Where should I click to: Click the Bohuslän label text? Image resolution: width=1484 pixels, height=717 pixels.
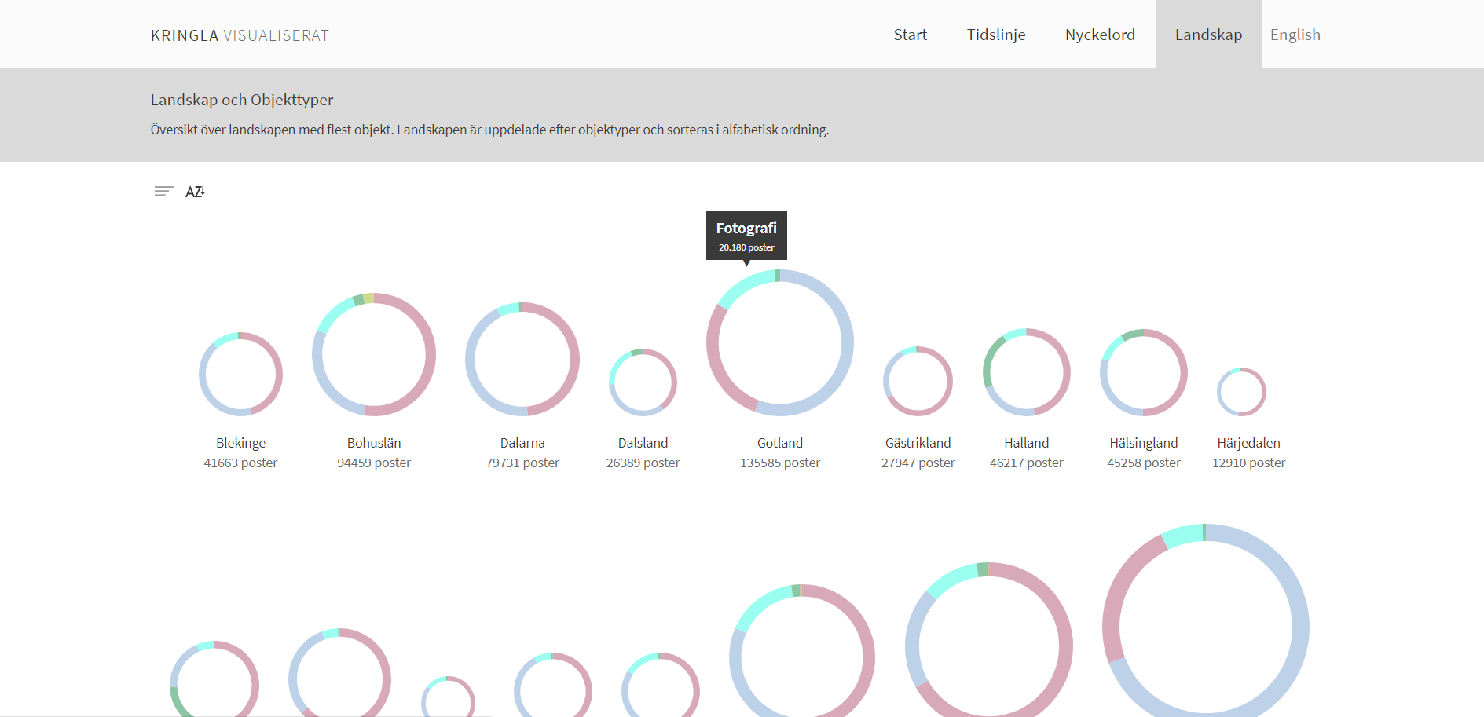374,443
